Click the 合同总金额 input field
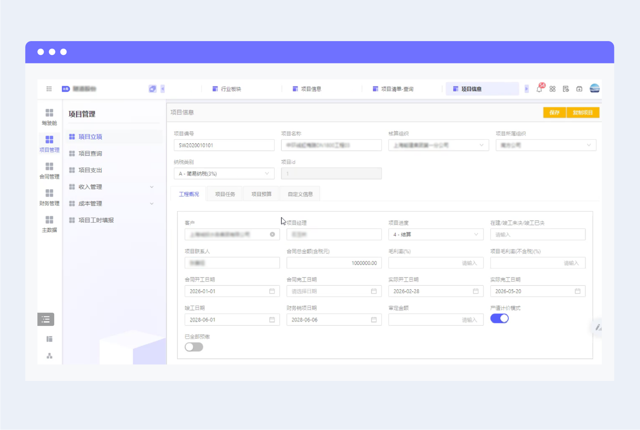 pos(334,263)
